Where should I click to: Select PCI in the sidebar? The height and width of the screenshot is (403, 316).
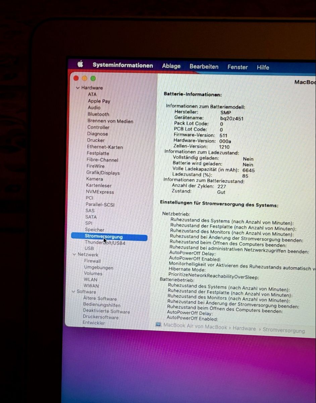pyautogui.click(x=89, y=198)
